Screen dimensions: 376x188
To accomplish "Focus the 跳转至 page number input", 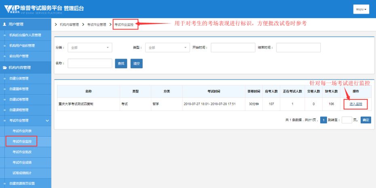I will click(x=347, y=120).
